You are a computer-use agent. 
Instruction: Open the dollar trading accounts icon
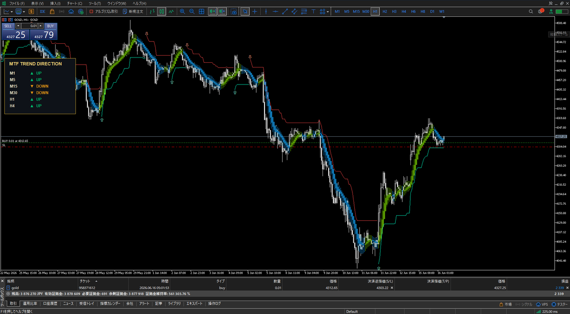point(31,11)
